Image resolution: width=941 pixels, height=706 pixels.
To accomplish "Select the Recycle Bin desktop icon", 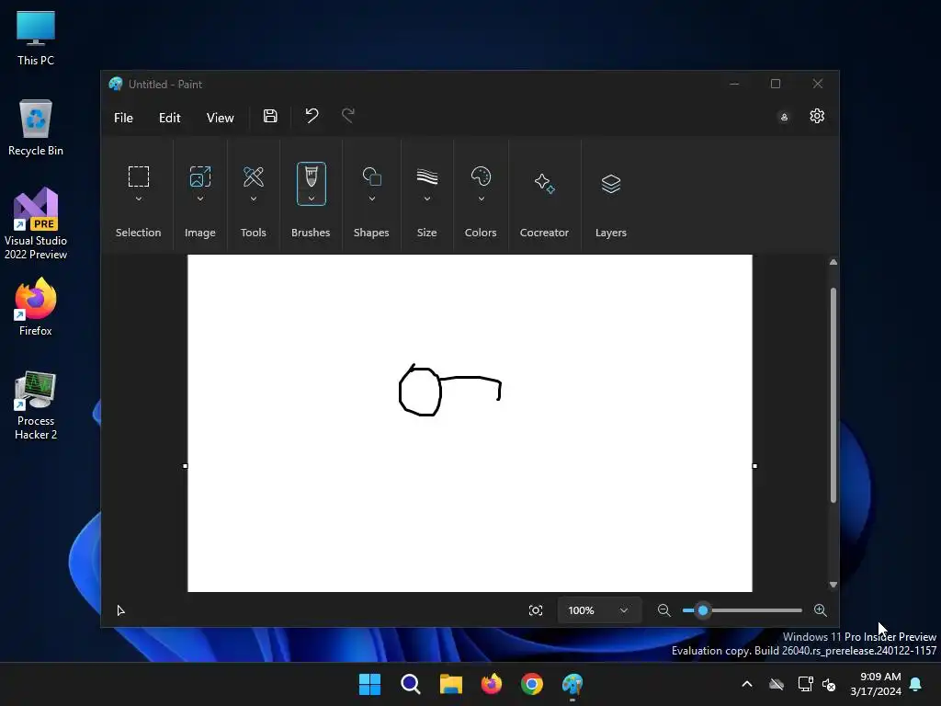I will [36, 128].
